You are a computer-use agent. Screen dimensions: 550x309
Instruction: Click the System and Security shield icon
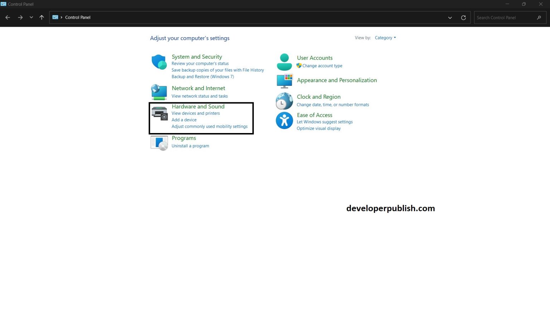159,62
